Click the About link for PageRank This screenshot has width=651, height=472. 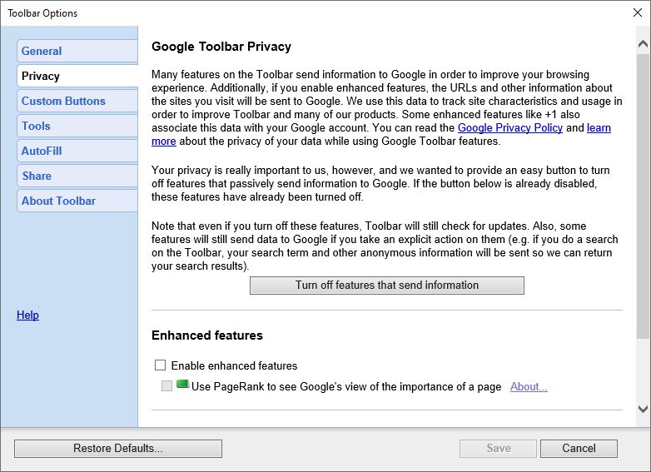[529, 386]
